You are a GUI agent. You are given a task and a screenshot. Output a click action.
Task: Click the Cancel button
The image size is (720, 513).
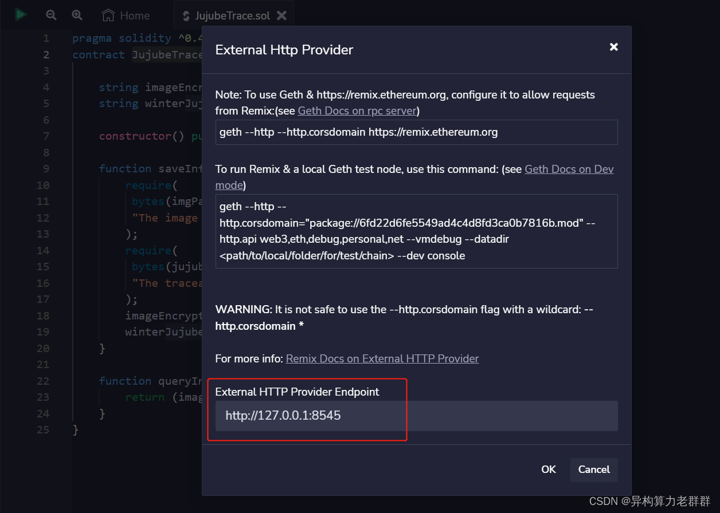[594, 469]
